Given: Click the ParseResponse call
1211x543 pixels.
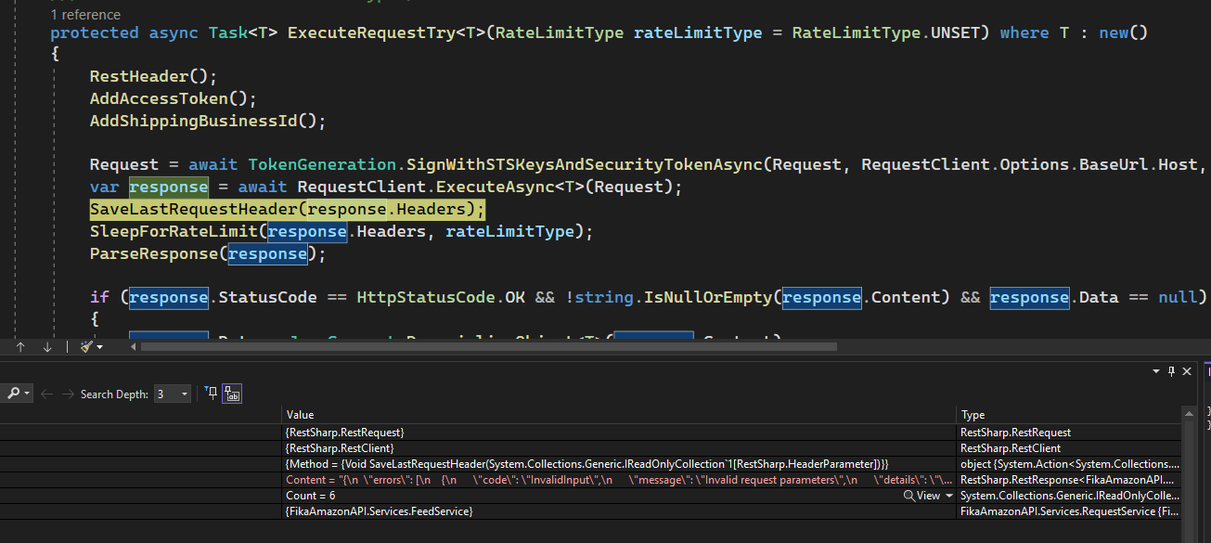Looking at the screenshot, I should pos(153,253).
